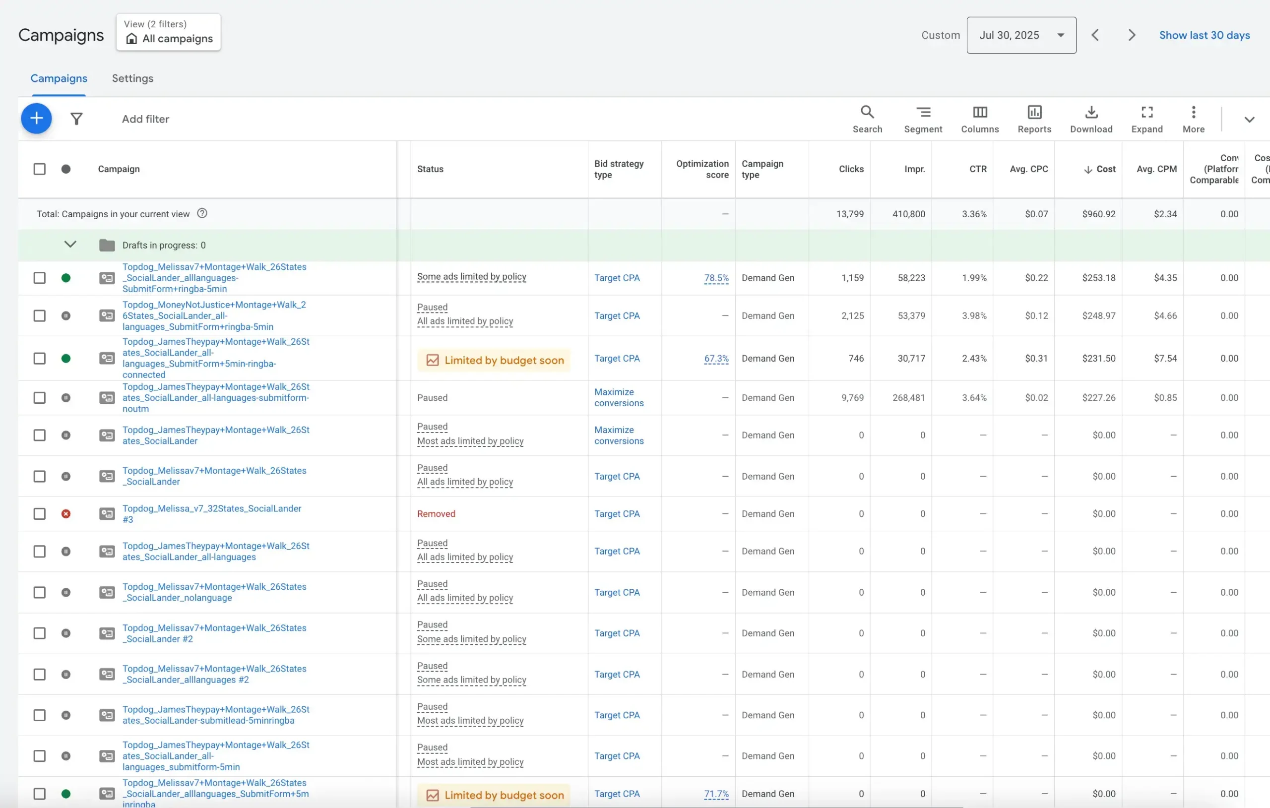This screenshot has height=808, width=1270.
Task: Click the collapse chevron right of More
Action: coord(1249,120)
